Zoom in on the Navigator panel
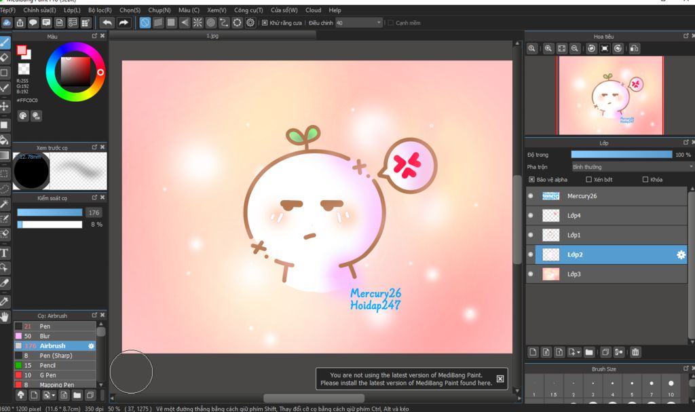This screenshot has height=412, width=695. pos(548,49)
